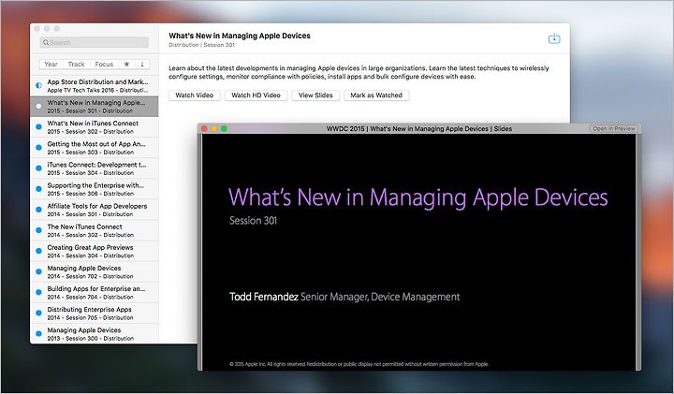Viewport: 674px width, 394px height.
Task: Click the Slides window title bar text
Action: (x=419, y=128)
